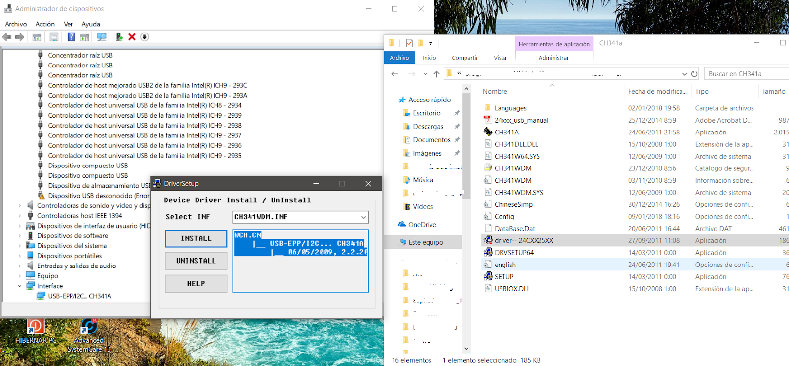The image size is (789, 366).
Task: Sort files by the Nombre column header
Action: (495, 91)
